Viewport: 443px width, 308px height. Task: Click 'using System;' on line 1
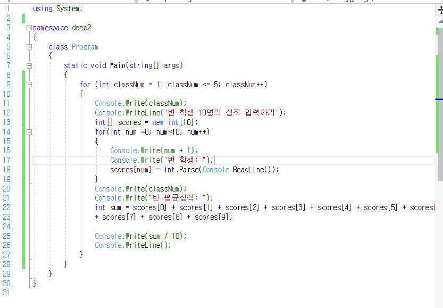pyautogui.click(x=57, y=9)
